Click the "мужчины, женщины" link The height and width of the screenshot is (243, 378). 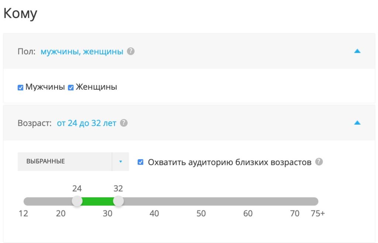82,51
